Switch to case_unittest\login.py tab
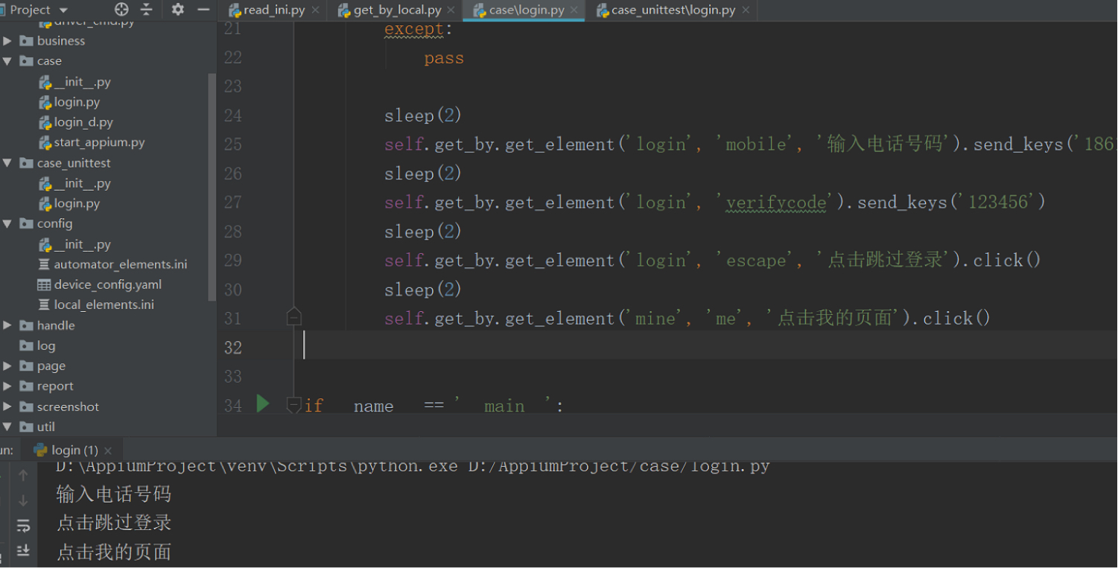 tap(673, 10)
